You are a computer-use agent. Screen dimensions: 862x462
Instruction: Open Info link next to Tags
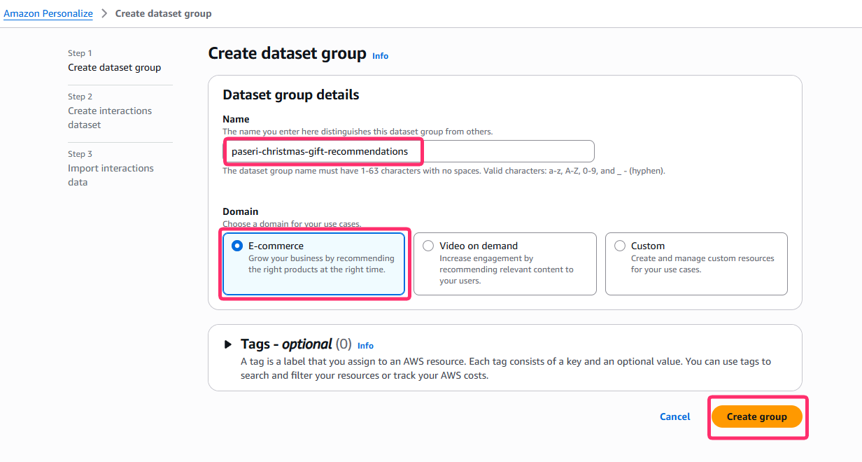click(365, 346)
